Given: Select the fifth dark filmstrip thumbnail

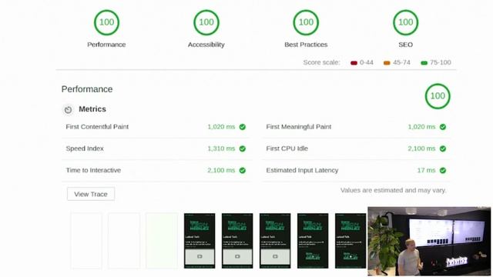Looking at the screenshot, I should click(x=350, y=241).
